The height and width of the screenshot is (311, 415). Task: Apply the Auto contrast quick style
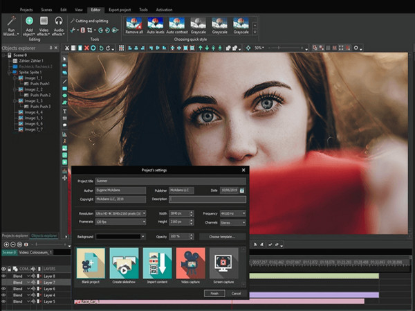click(177, 26)
